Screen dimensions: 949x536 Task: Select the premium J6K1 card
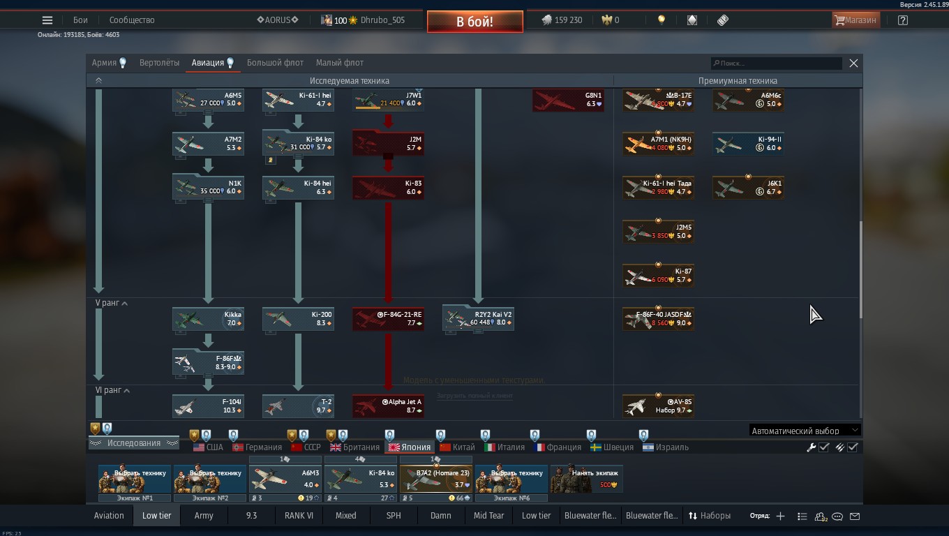pyautogui.click(x=748, y=188)
